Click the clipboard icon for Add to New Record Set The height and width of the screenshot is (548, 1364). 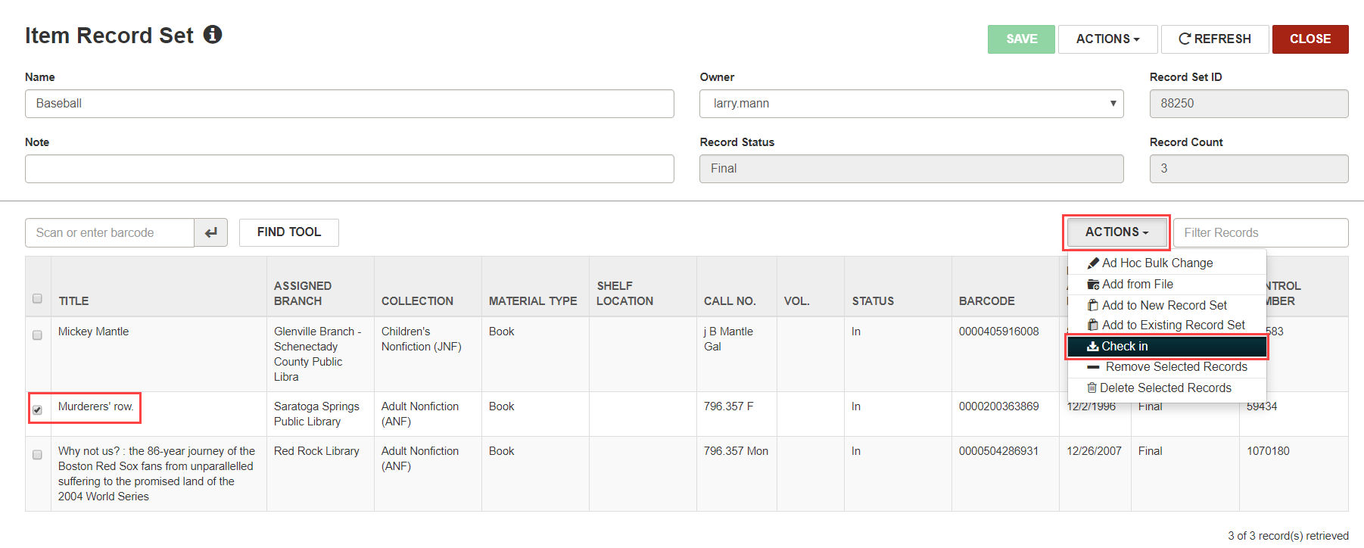click(1093, 305)
